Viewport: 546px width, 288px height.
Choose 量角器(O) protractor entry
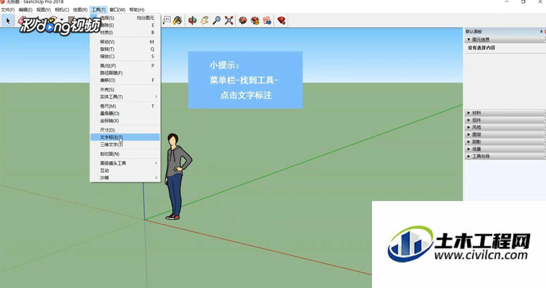tap(125, 113)
